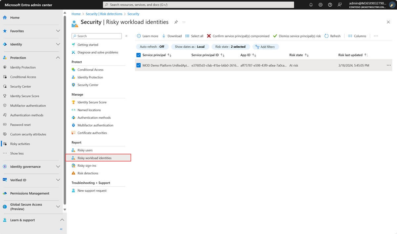Open Risky sign-ins report

click(87, 165)
